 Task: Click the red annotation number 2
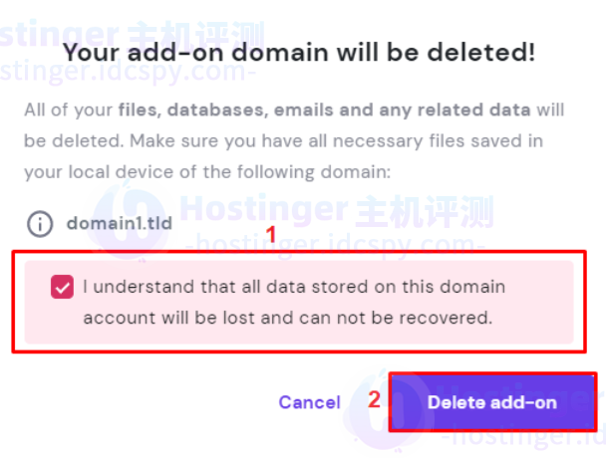[x=375, y=401]
